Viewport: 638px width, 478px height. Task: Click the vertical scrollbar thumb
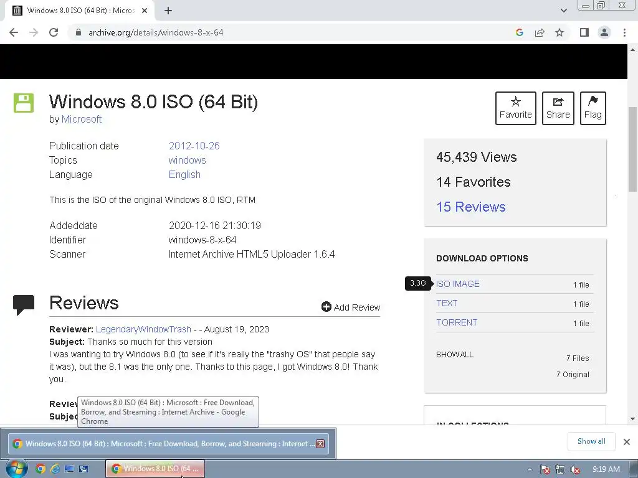[x=633, y=149]
